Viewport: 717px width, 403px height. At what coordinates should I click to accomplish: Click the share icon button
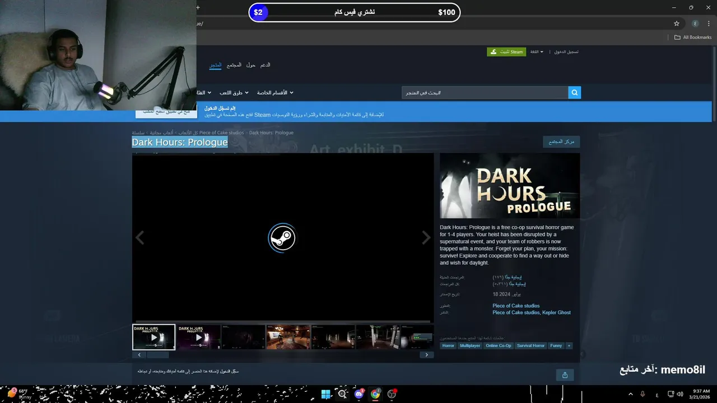coord(565,375)
